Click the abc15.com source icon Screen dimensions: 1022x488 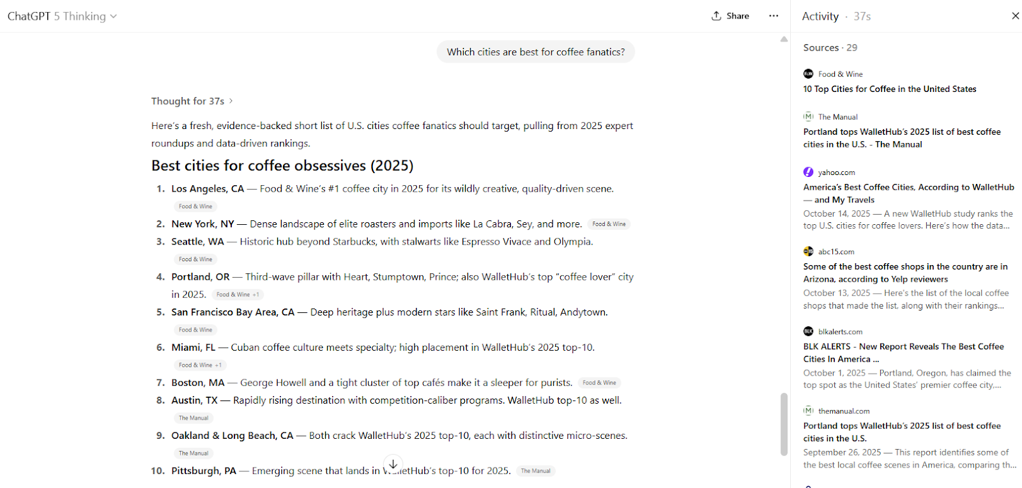point(808,252)
